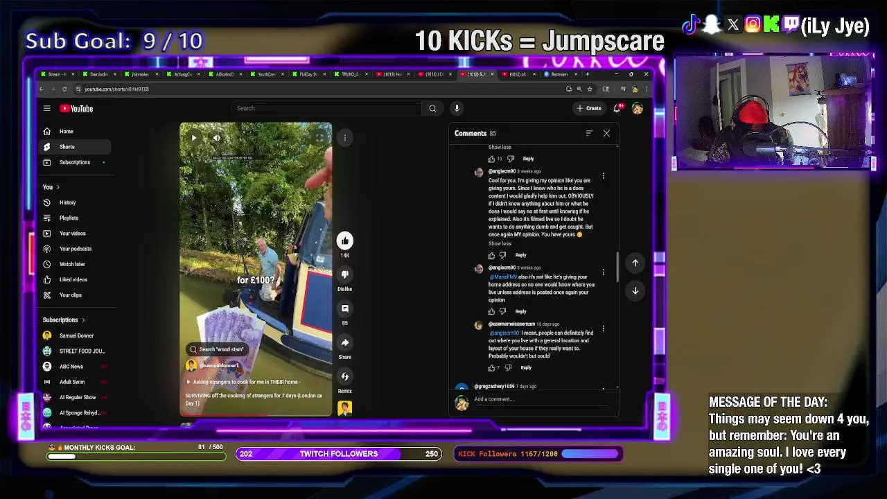Open options for long @angiecm90 comment
Image resolution: width=887 pixels, height=499 pixels.
click(604, 176)
